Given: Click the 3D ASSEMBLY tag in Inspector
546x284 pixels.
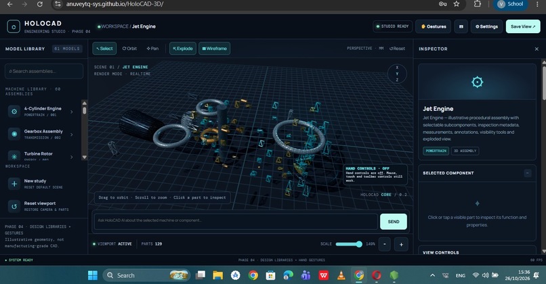Looking at the screenshot, I should click(x=465, y=151).
